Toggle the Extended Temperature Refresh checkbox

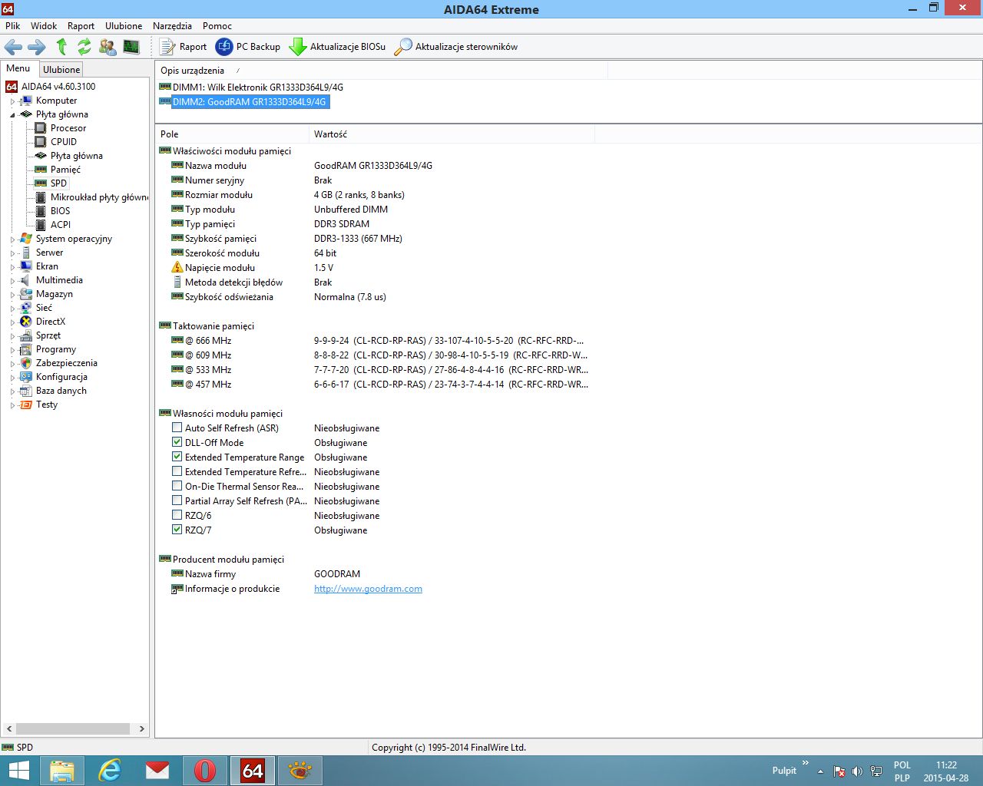click(x=177, y=472)
